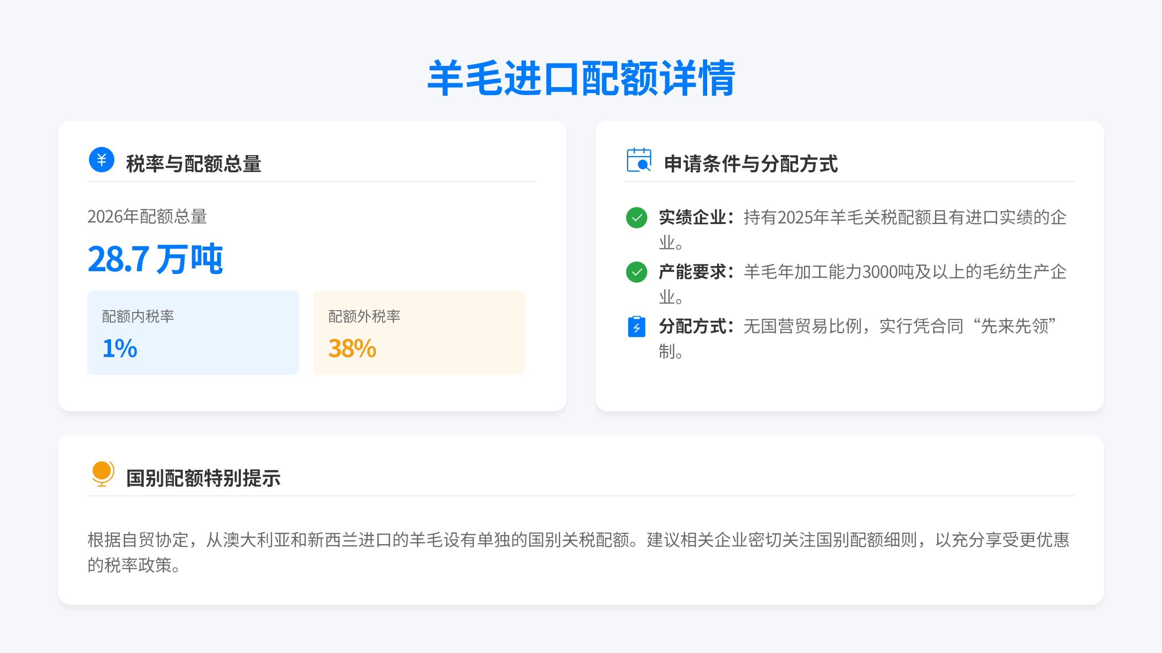Click the blue clipboard icon beside 分配方式
The height and width of the screenshot is (653, 1162).
point(636,326)
